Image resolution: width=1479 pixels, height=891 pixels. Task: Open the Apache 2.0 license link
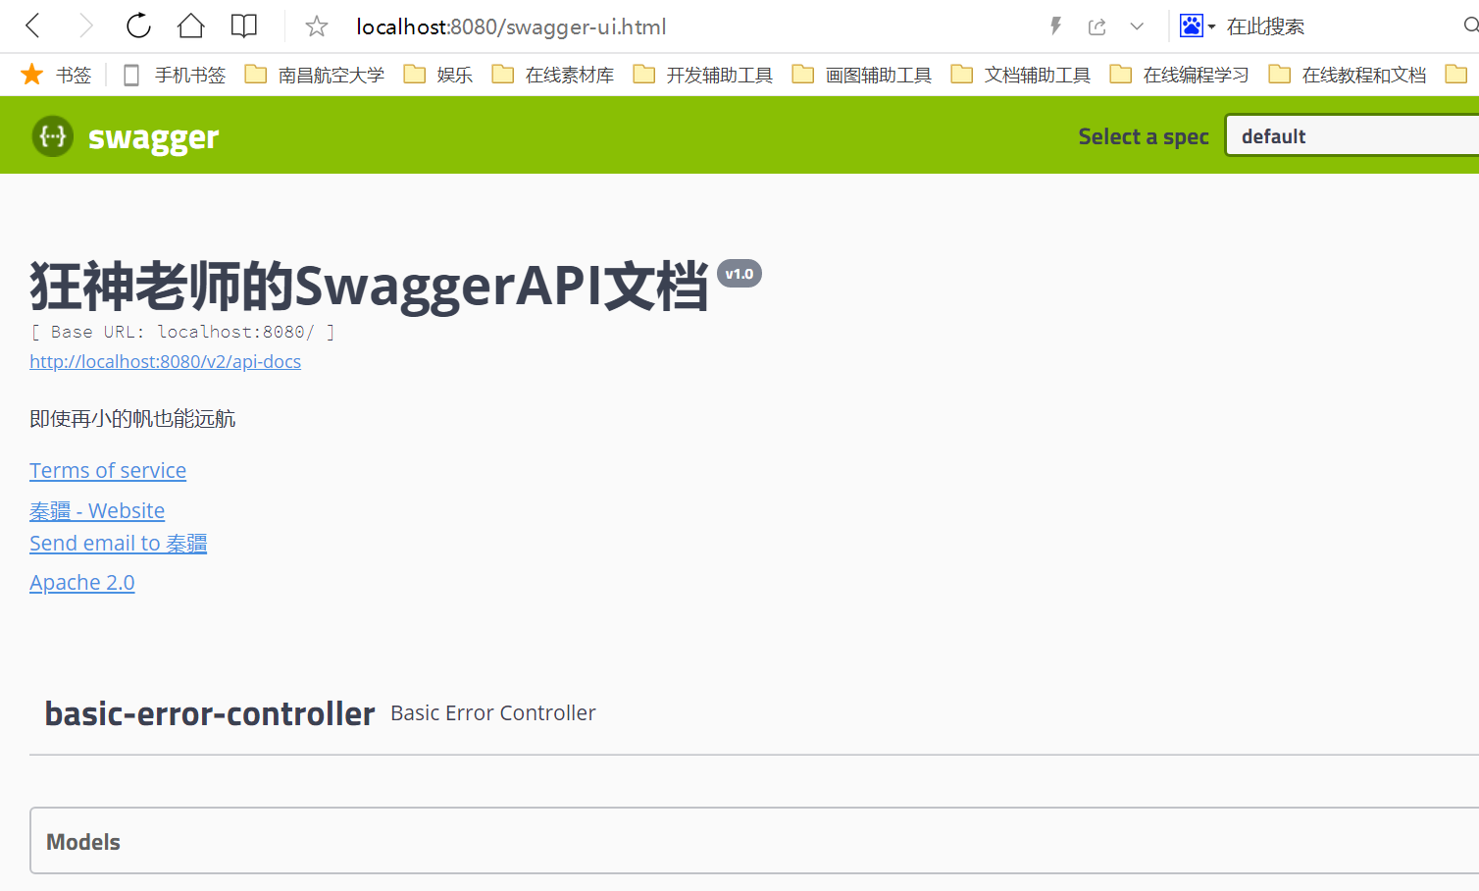[x=82, y=582]
